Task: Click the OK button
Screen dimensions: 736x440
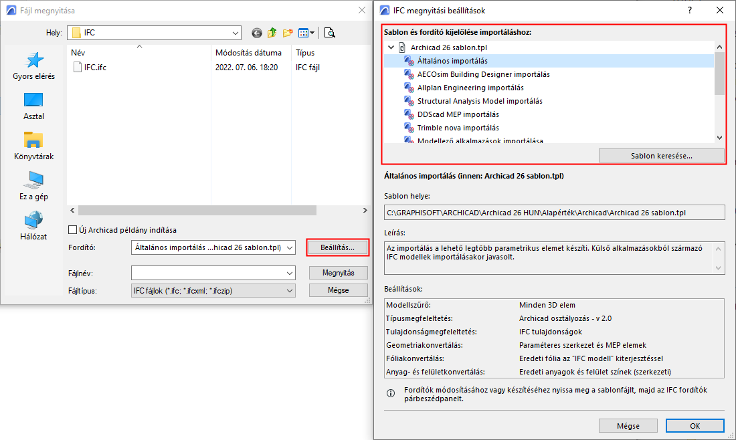Action: click(x=695, y=426)
